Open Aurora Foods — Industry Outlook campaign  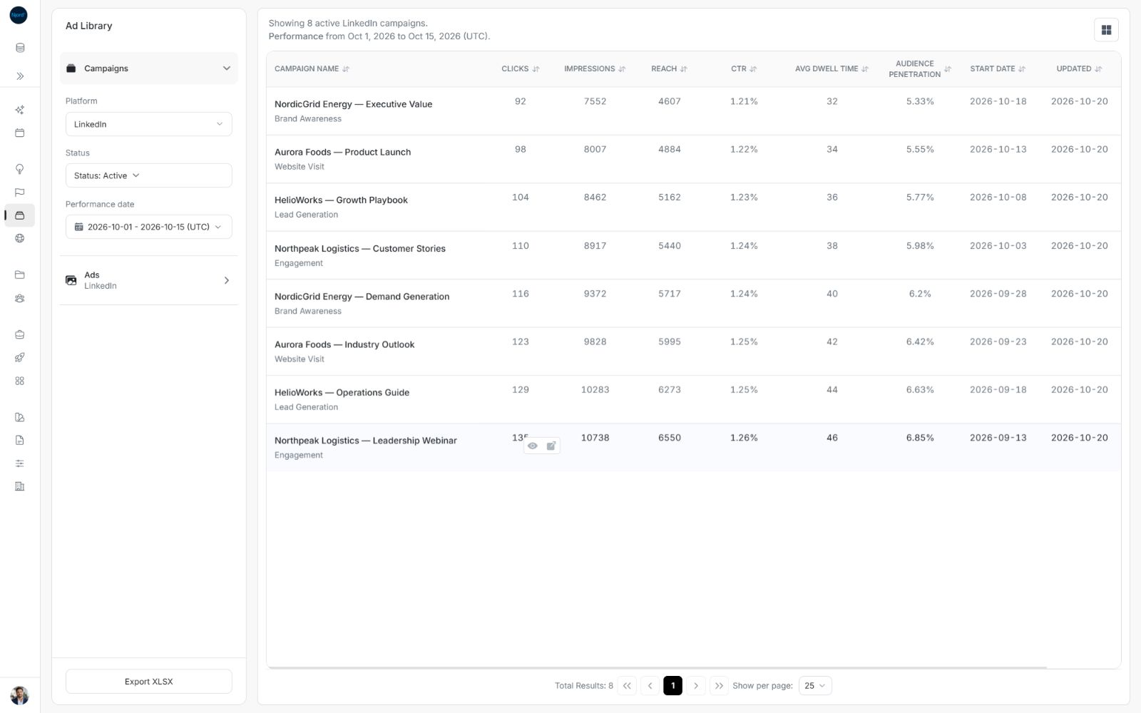(x=344, y=344)
